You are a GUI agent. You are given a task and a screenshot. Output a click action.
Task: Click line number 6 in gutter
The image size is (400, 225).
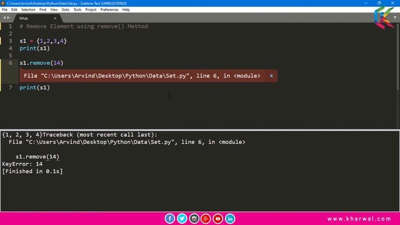10,63
